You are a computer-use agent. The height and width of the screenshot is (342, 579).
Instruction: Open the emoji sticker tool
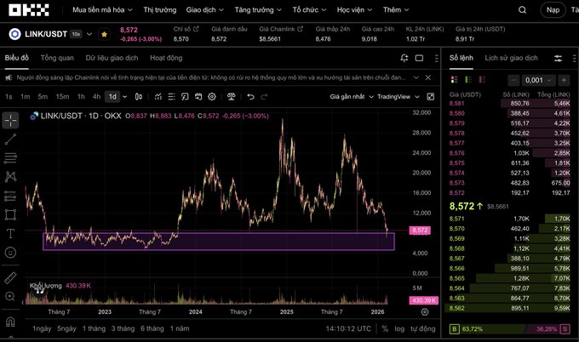coord(10,253)
